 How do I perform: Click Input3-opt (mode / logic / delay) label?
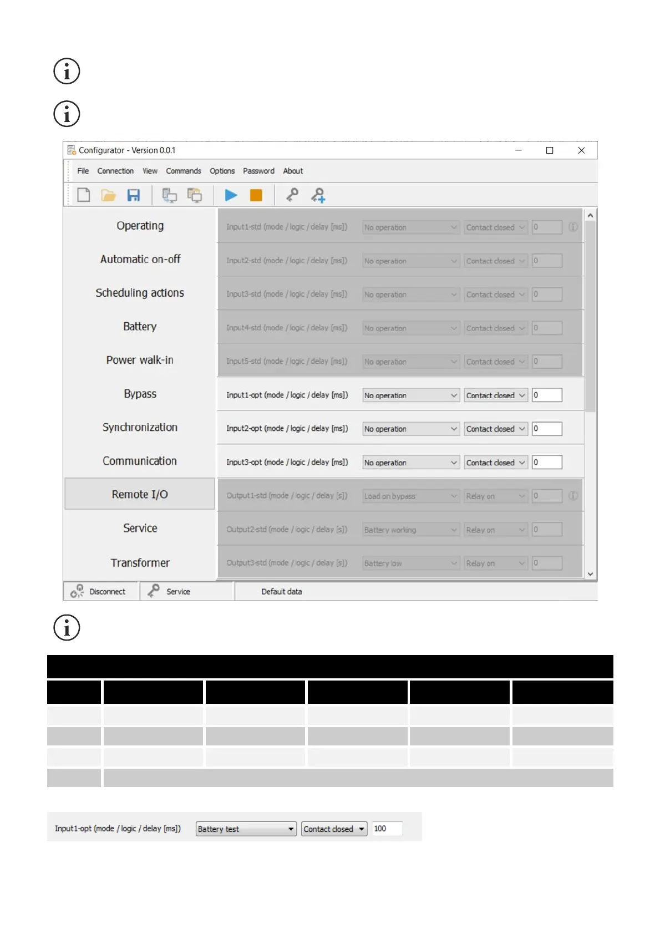pos(287,462)
